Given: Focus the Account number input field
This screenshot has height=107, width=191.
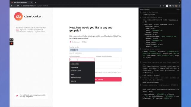Looking at the screenshot, I should pos(82,59).
